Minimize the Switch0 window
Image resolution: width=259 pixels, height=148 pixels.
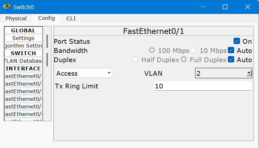(202, 7)
